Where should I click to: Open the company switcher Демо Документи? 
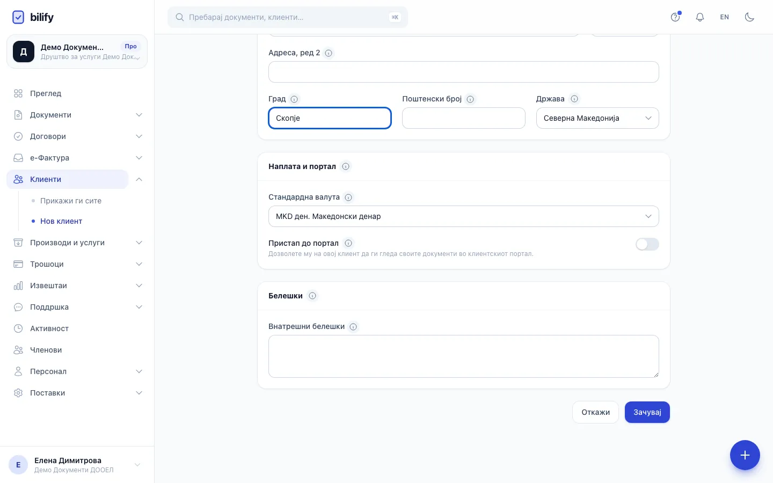[77, 52]
